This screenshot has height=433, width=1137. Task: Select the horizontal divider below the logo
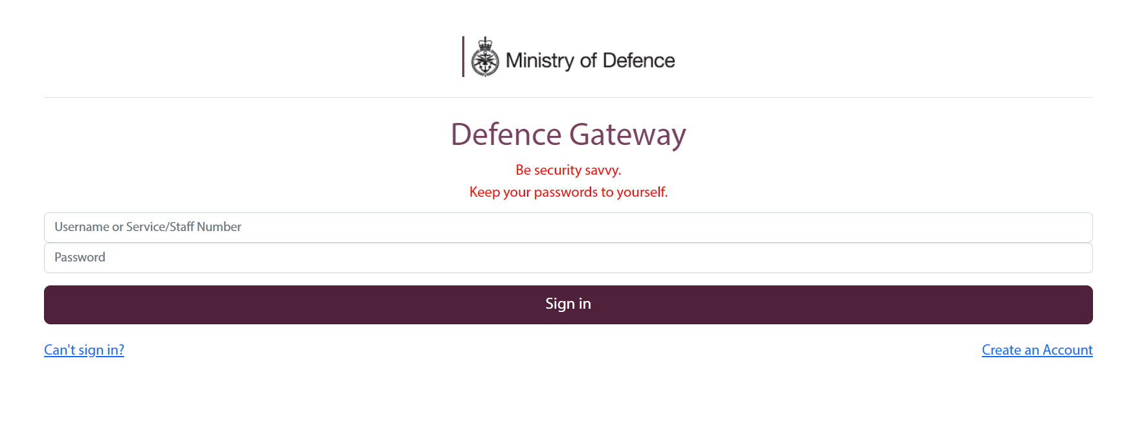568,97
